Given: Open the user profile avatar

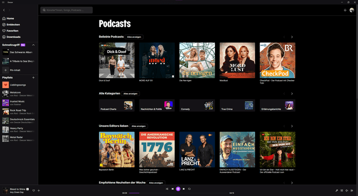Looking at the screenshot, I should (x=352, y=10).
